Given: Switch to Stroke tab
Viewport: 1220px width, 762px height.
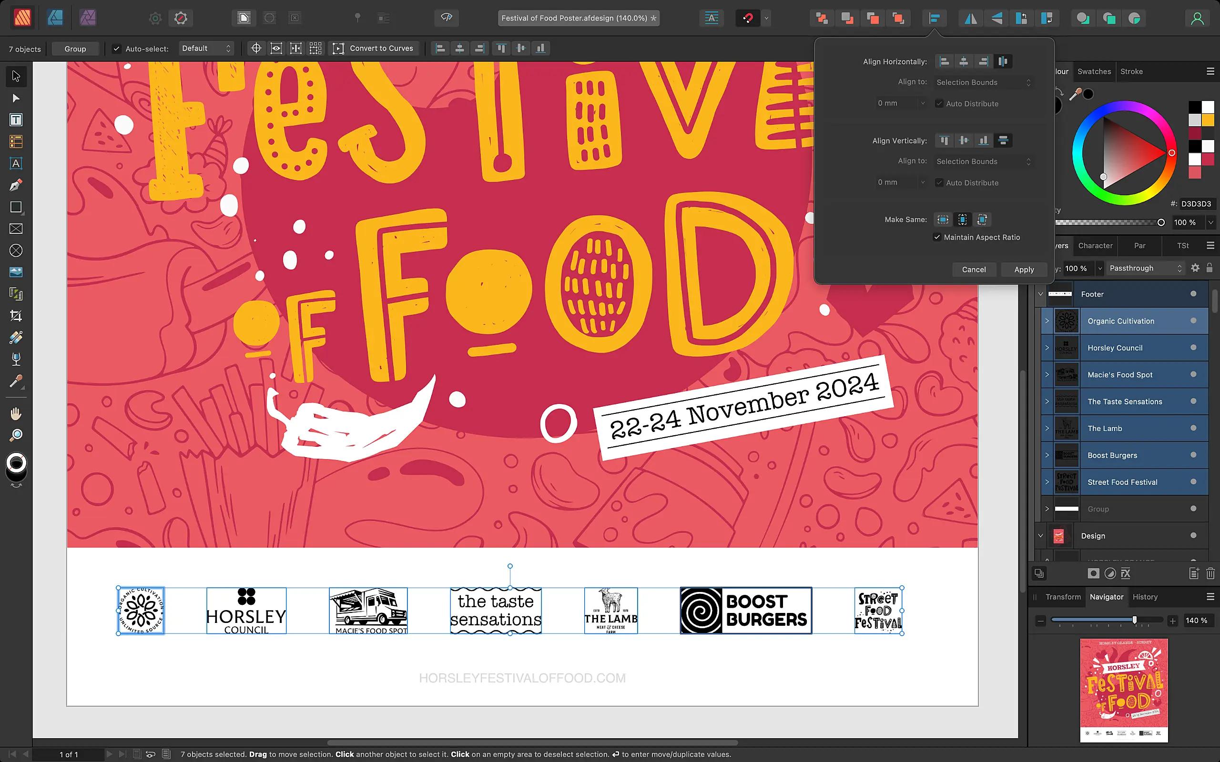Looking at the screenshot, I should coord(1131,71).
